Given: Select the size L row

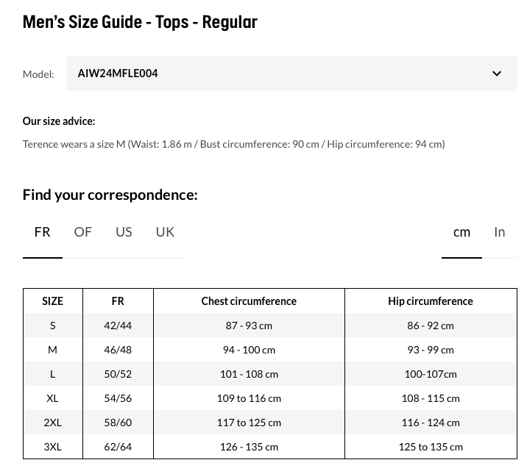Looking at the screenshot, I should pos(270,374).
